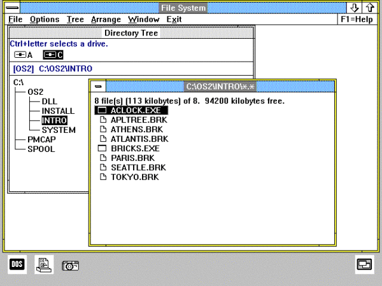Screen dimensions: 382x286
Task: Open the print spooler desktop icon
Action: [x=43, y=264]
